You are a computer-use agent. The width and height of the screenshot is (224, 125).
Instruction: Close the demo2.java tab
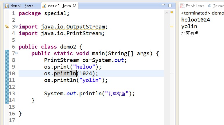pyautogui.click(x=75, y=6)
